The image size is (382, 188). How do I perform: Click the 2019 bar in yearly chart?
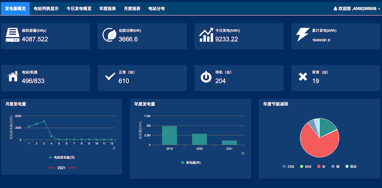(169, 135)
